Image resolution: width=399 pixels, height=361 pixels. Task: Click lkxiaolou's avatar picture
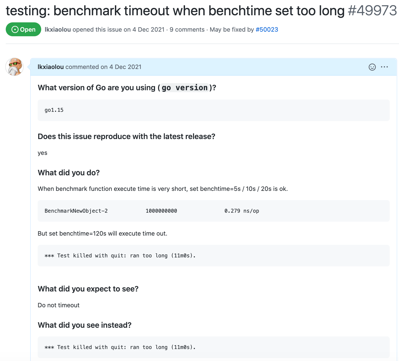click(14, 67)
